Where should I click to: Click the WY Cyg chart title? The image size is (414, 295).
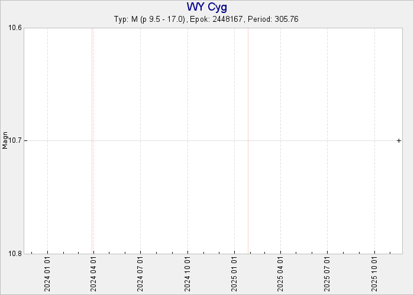click(x=206, y=7)
